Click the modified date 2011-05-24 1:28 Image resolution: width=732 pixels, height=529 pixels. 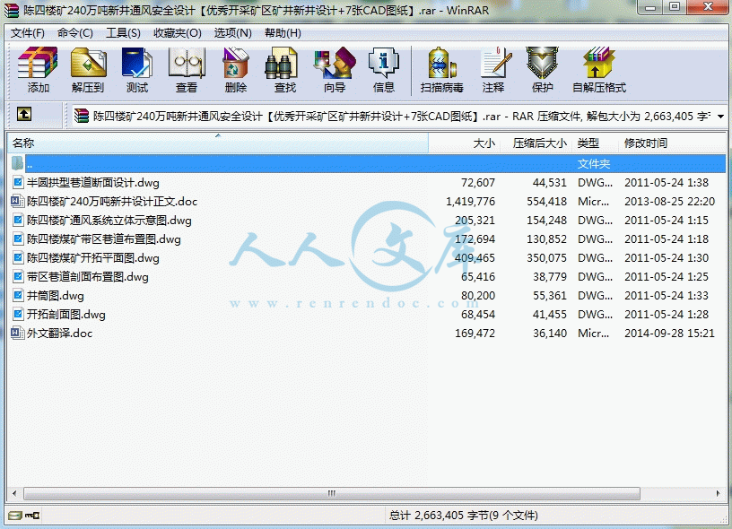point(667,315)
